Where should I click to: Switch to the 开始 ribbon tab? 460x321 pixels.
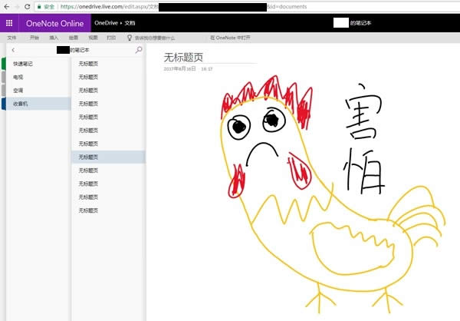[x=34, y=37]
